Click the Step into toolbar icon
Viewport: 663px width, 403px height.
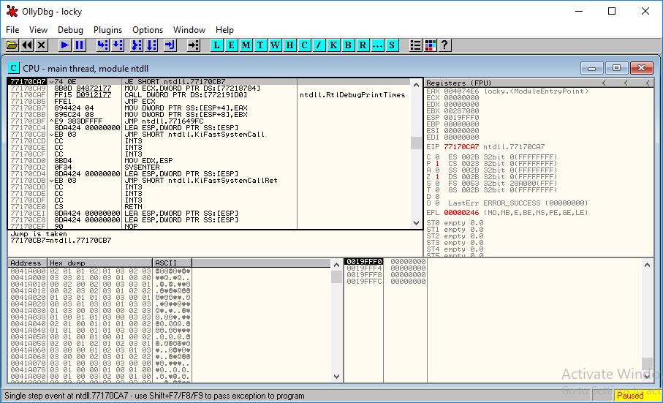[103, 45]
